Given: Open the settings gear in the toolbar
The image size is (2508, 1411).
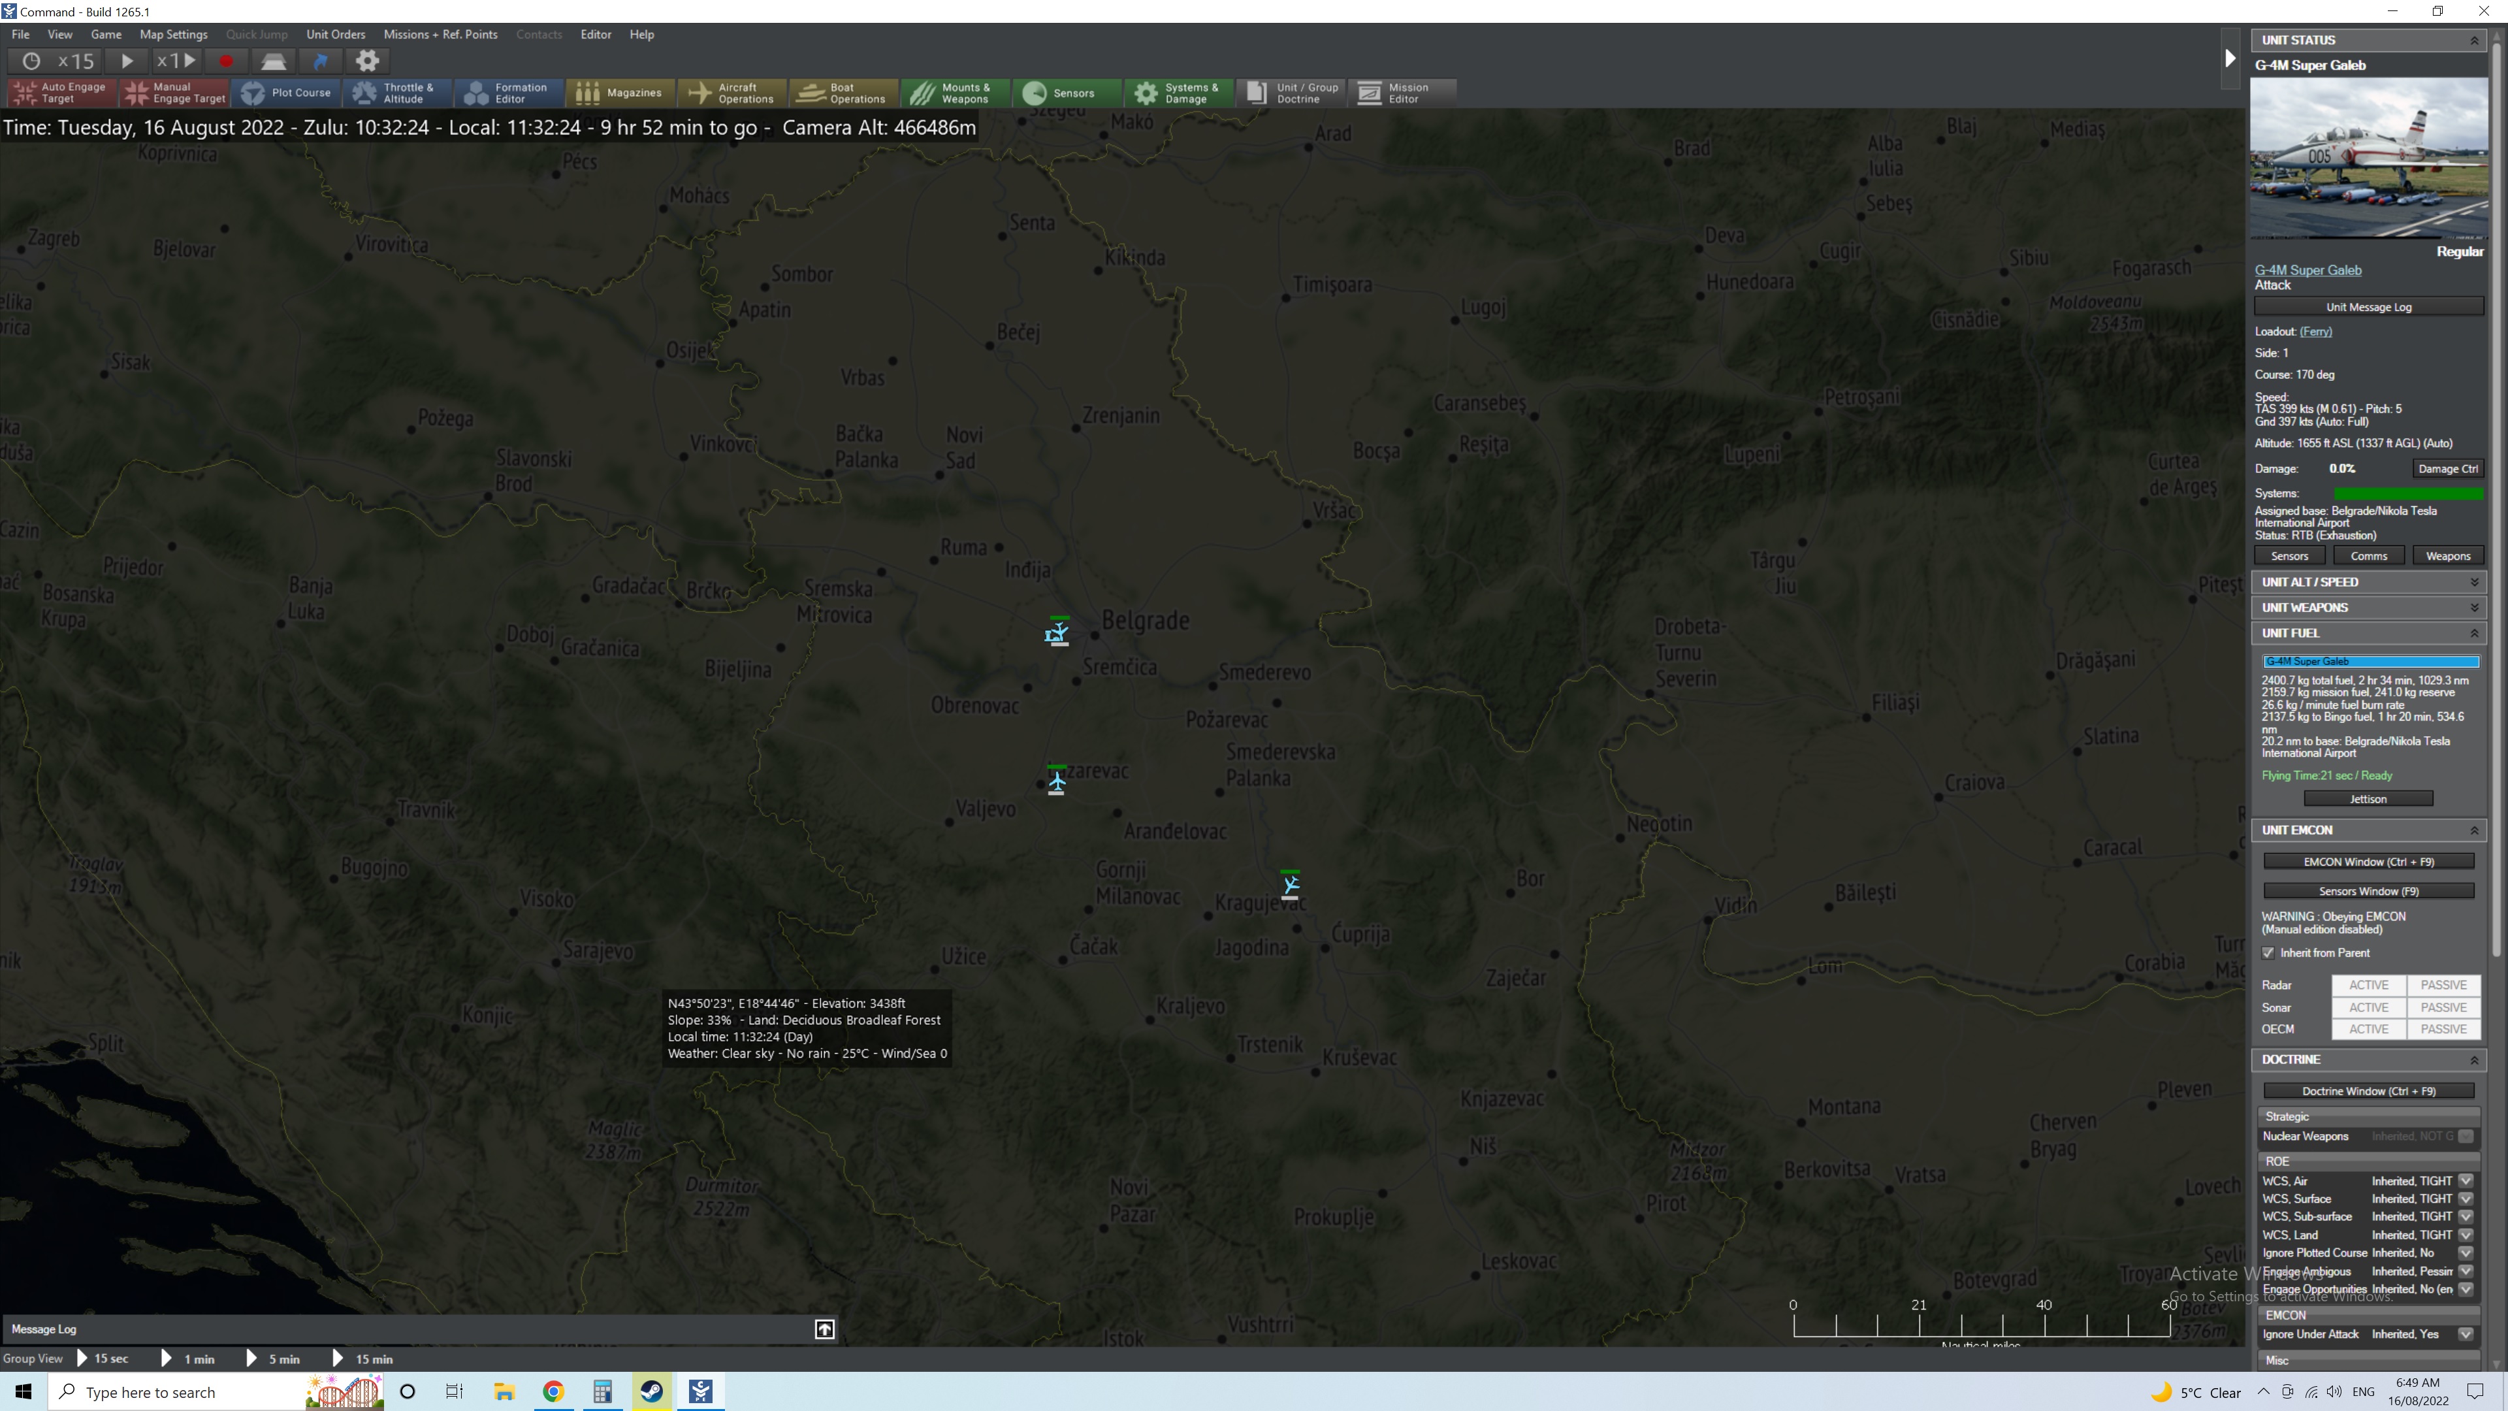Looking at the screenshot, I should click(x=367, y=61).
